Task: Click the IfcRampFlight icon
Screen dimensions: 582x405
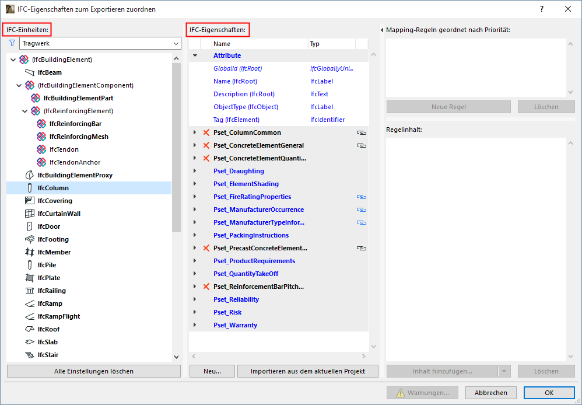Action: click(30, 316)
